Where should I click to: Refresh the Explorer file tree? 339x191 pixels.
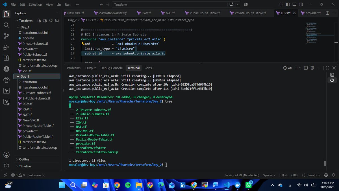click(51, 21)
